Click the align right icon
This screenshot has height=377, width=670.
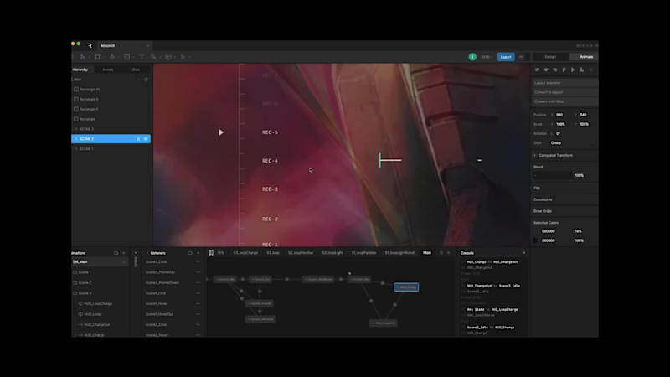coord(555,70)
